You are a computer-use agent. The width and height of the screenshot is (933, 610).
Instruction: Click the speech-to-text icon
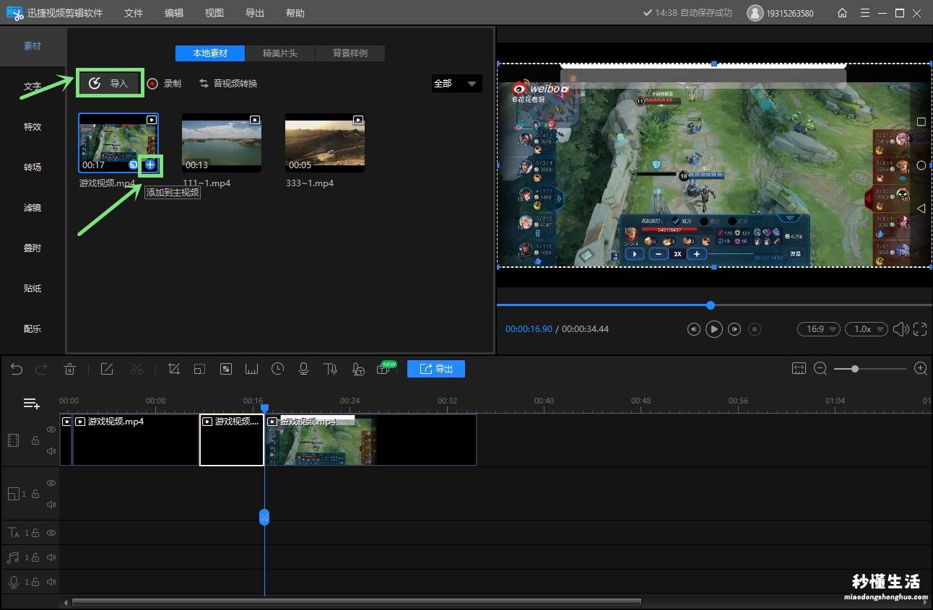[357, 370]
